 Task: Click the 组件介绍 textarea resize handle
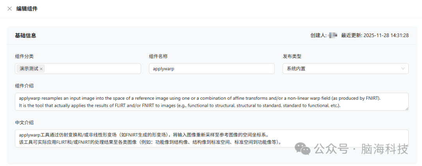407,109
